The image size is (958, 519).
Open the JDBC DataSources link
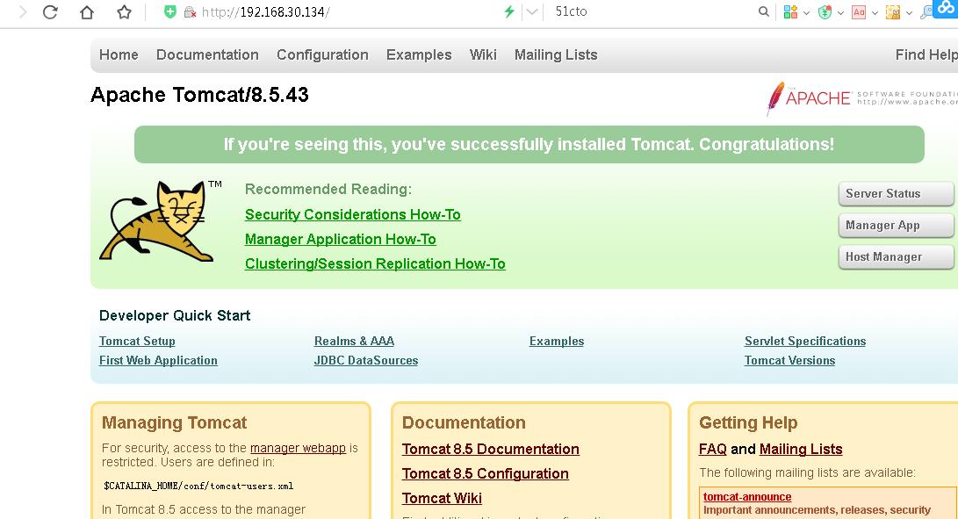[x=366, y=361]
